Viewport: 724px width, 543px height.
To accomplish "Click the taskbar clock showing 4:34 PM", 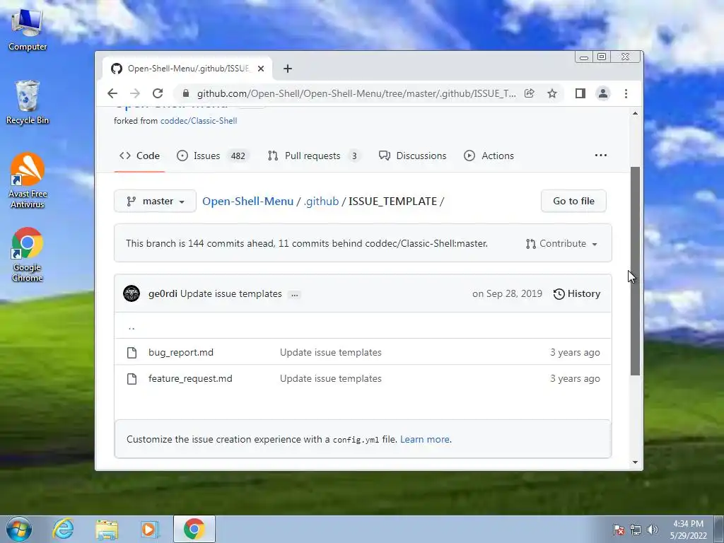I will pos(688,530).
